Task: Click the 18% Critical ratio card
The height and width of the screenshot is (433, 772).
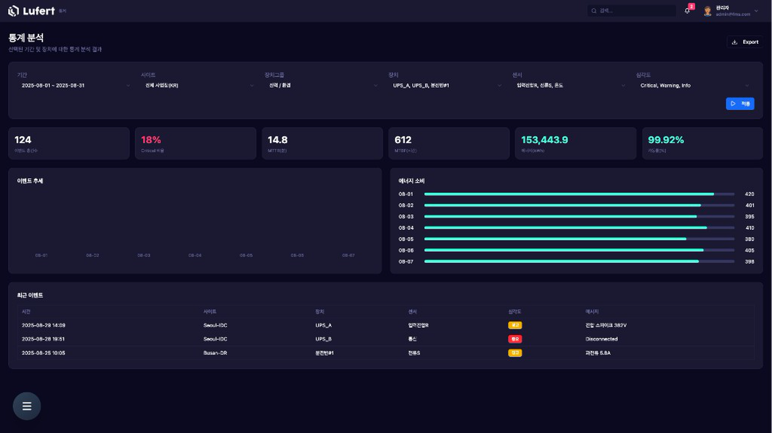Action: tap(195, 143)
